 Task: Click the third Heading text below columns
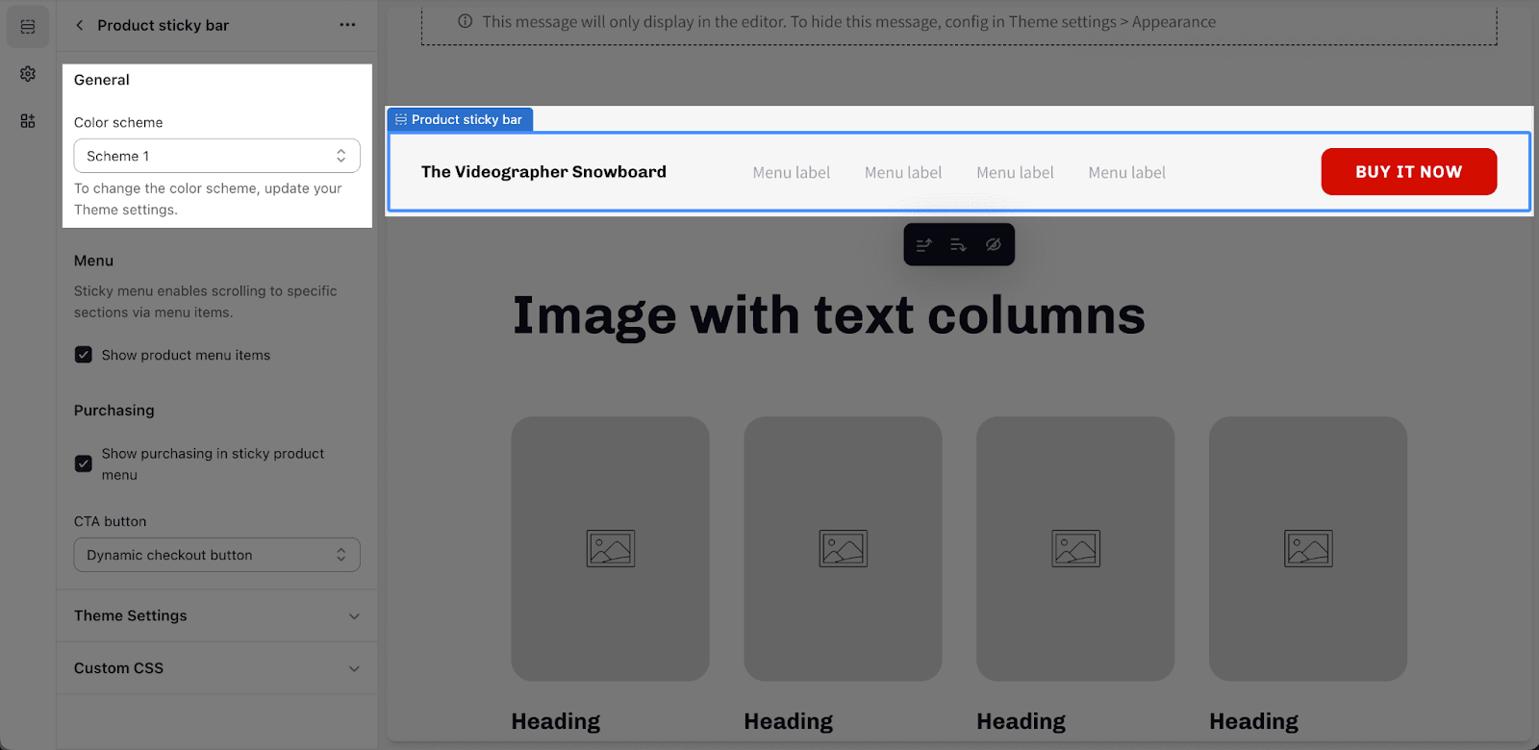pos(1022,721)
